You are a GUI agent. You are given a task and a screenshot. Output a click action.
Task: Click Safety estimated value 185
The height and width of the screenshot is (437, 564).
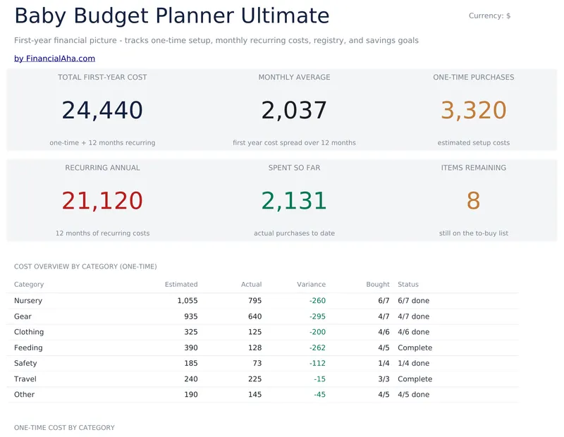191,363
